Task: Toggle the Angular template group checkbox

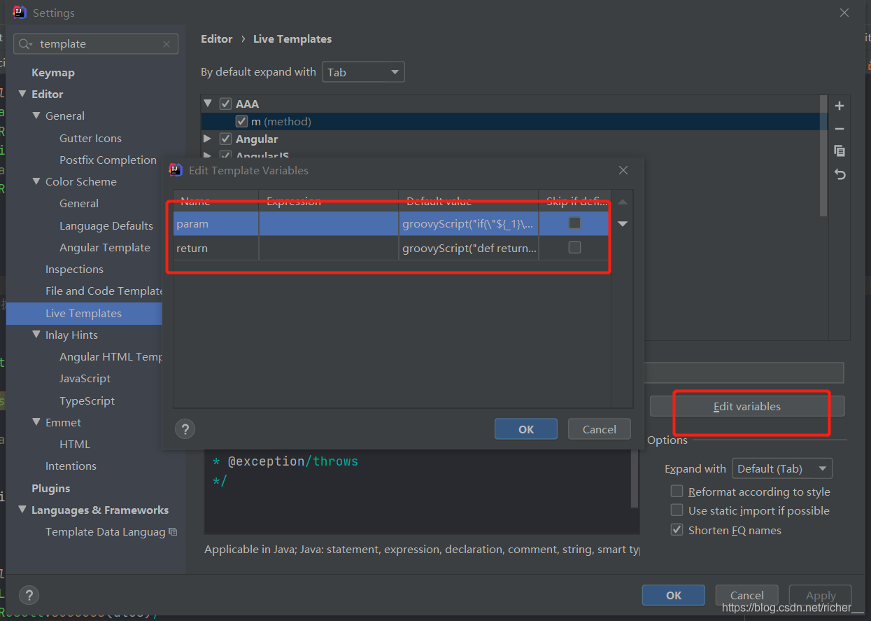Action: click(225, 139)
